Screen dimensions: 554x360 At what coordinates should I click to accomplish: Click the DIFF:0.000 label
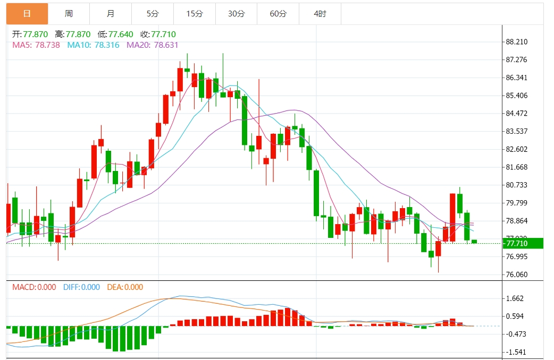pos(82,287)
